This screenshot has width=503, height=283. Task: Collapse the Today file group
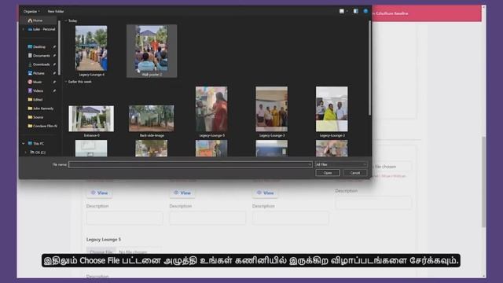point(66,21)
